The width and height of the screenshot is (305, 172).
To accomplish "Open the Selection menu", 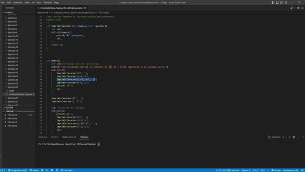I will pos(18,2).
